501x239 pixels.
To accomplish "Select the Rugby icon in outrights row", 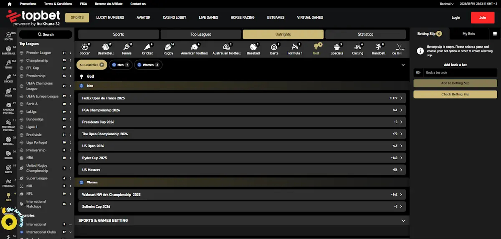I will click(x=168, y=49).
